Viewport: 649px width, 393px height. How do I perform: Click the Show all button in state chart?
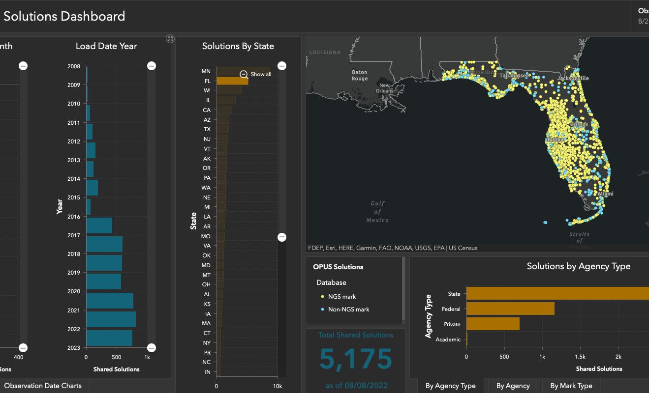(260, 74)
